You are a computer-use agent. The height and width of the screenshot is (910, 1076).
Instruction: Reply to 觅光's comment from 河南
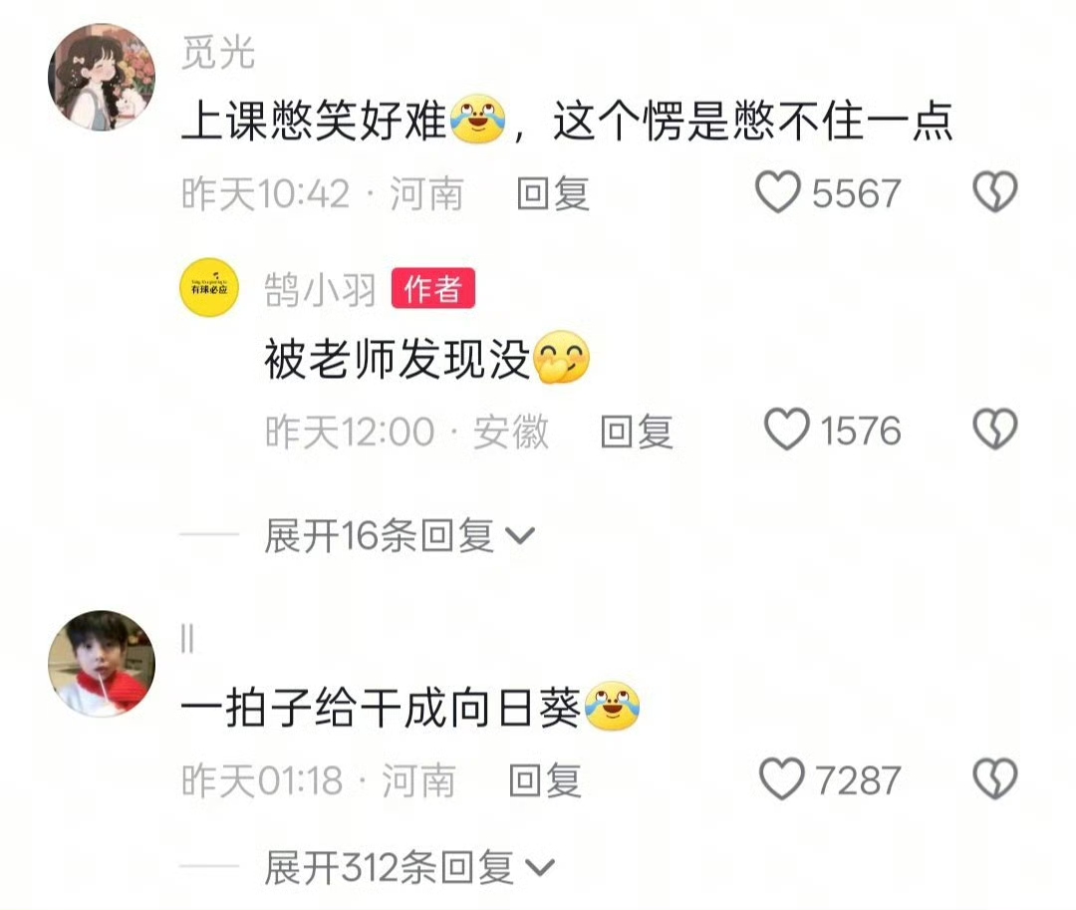tap(553, 193)
